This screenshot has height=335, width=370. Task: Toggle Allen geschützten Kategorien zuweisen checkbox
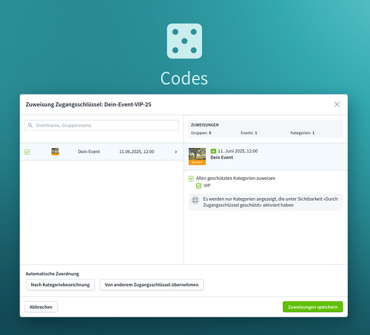click(191, 179)
